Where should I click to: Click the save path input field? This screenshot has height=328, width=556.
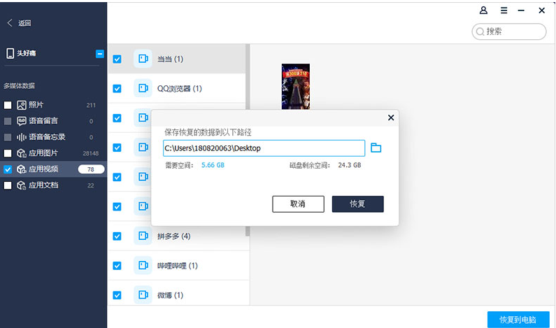(x=264, y=148)
